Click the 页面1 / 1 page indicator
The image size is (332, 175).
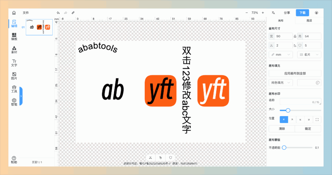click(37, 162)
